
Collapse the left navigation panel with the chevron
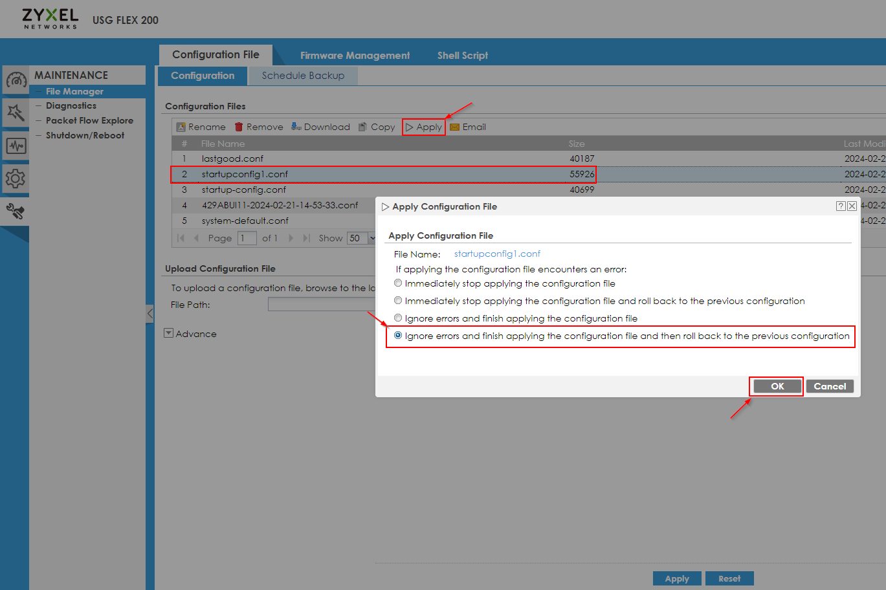150,312
